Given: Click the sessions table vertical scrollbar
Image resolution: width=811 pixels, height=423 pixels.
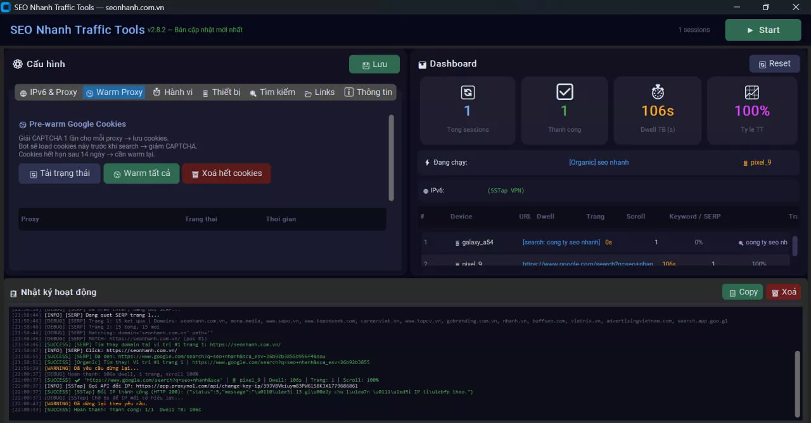Looking at the screenshot, I should [795, 246].
